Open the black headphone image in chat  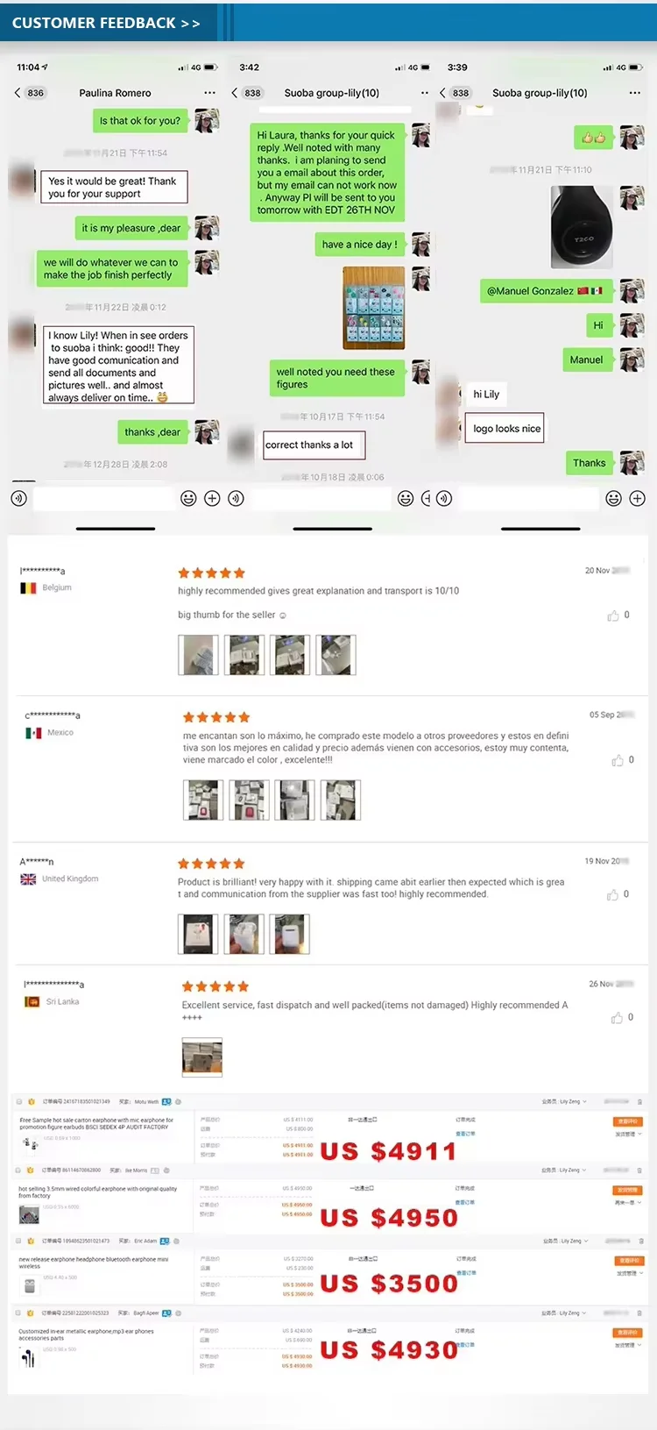[x=582, y=226]
